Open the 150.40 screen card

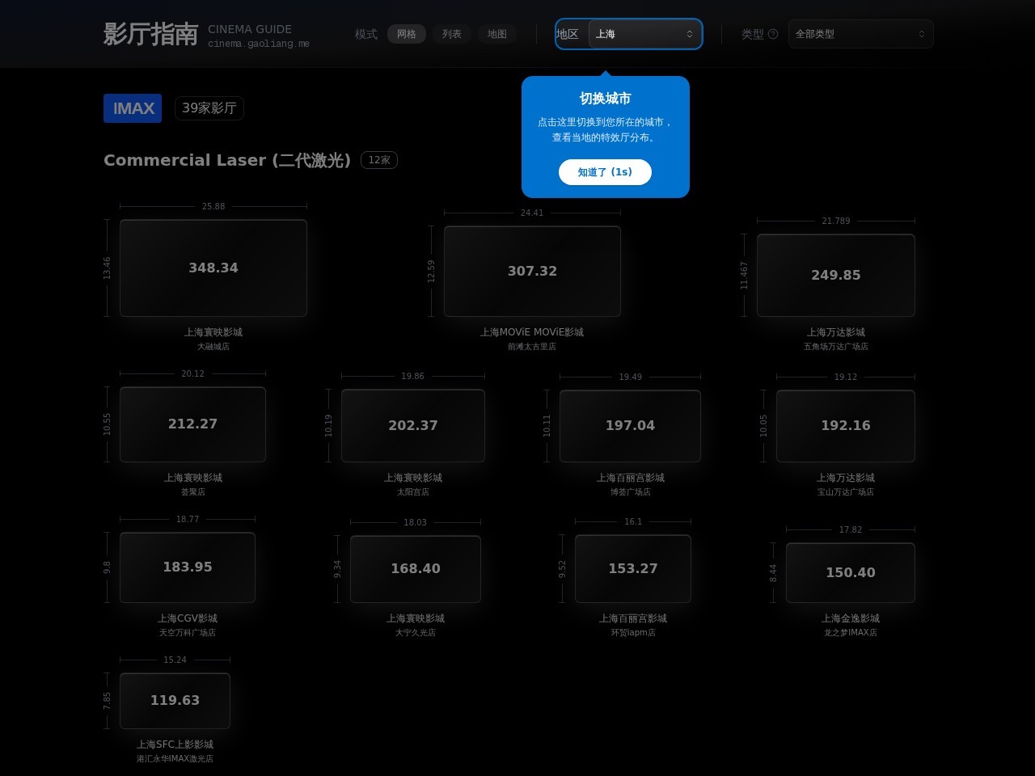click(x=851, y=573)
